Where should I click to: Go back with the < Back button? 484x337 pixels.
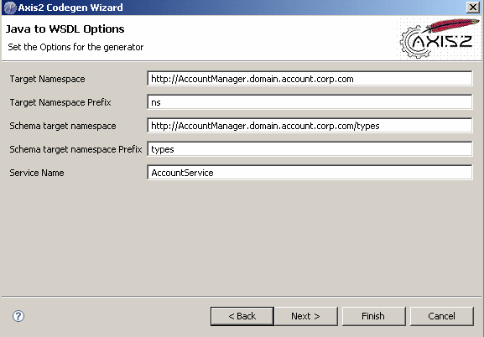coord(242,316)
